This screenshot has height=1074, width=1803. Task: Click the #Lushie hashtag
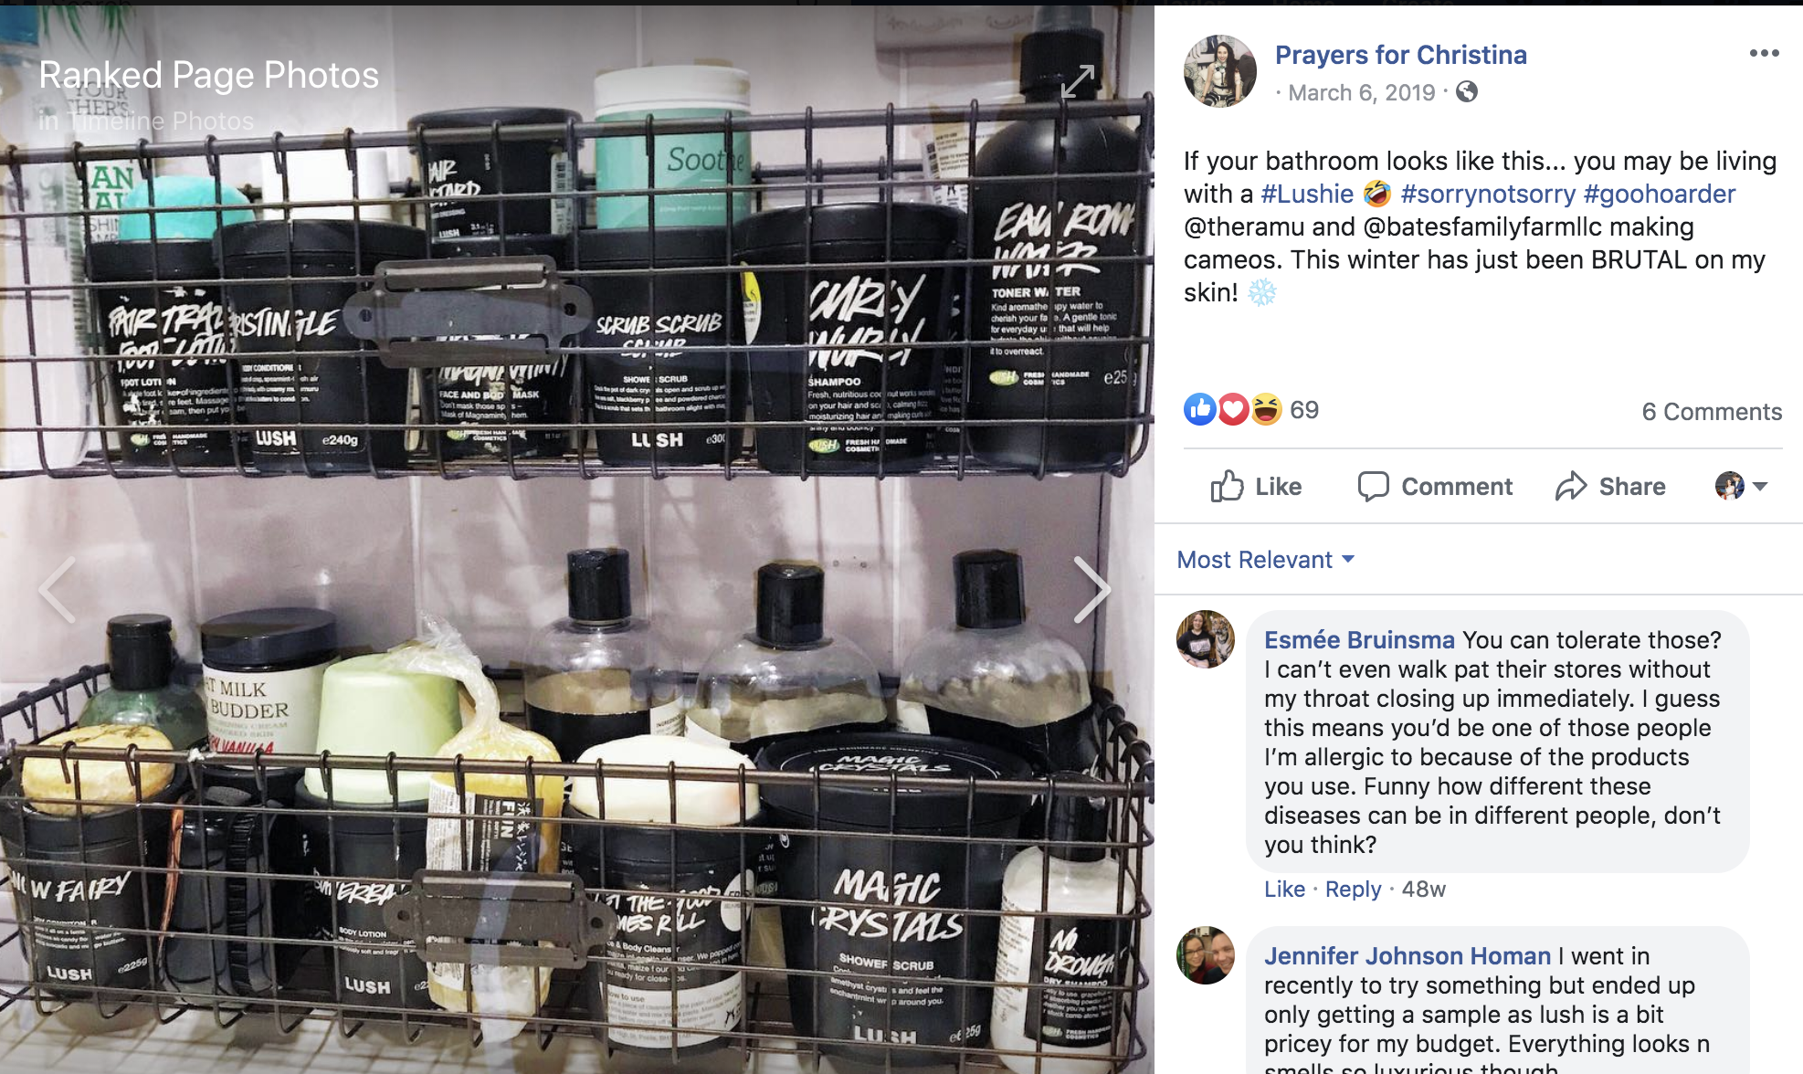click(x=1306, y=194)
